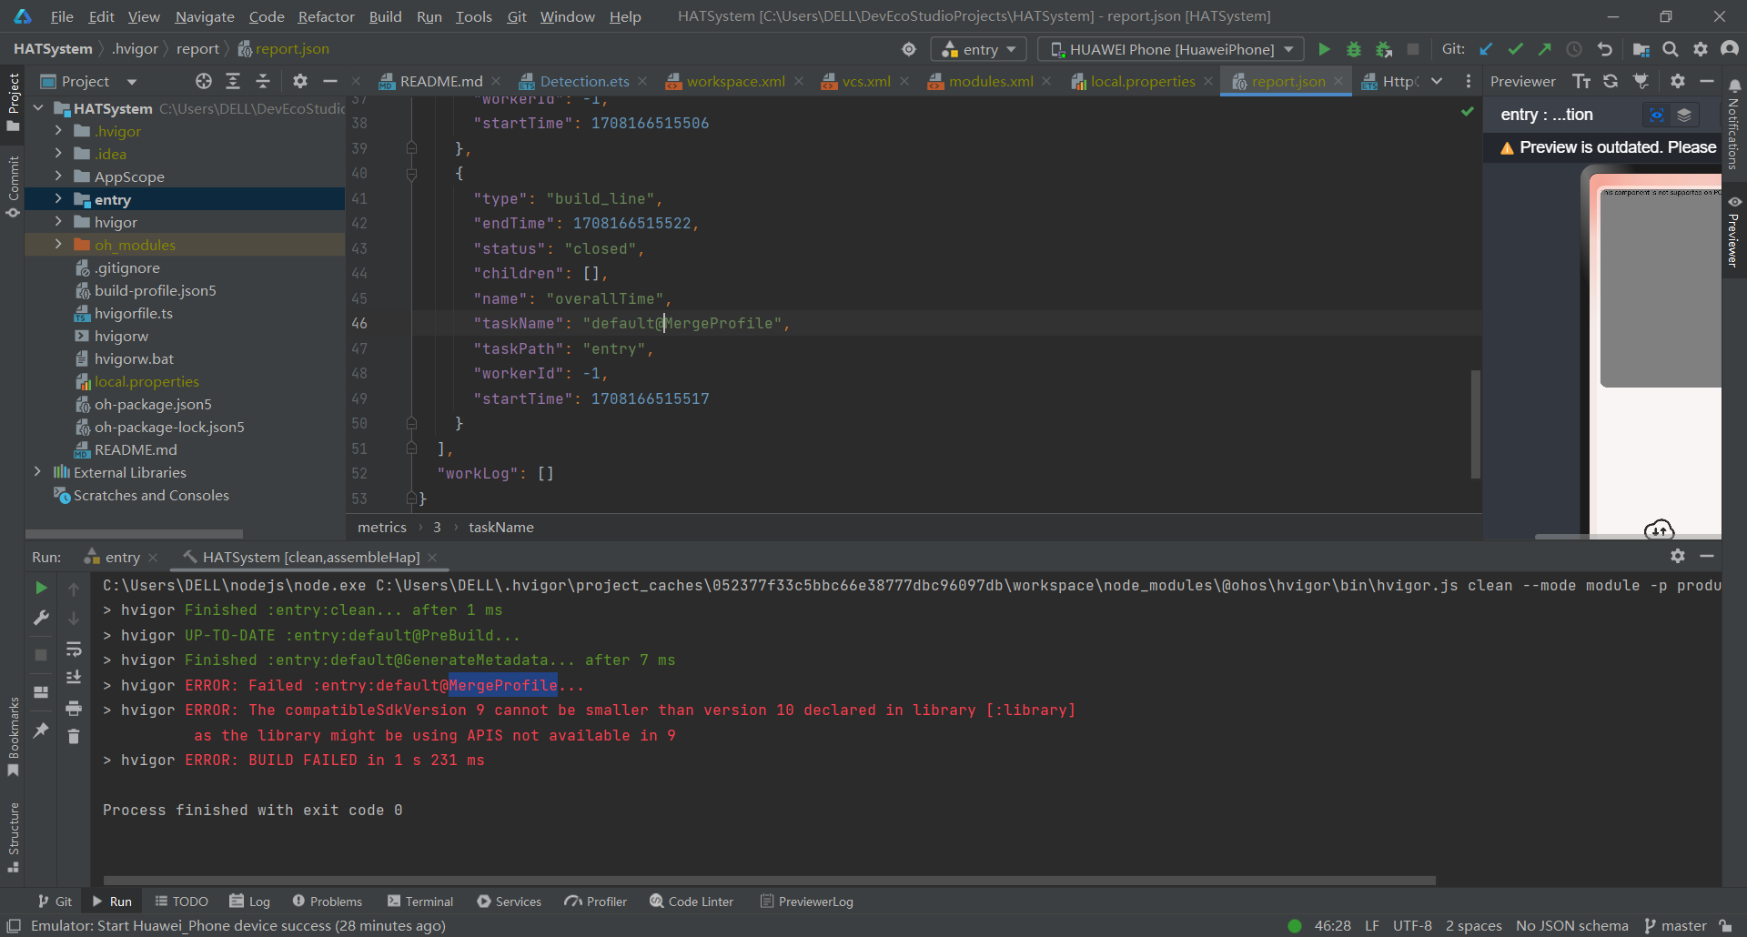Click the attach debugger to process icon

(x=1384, y=49)
